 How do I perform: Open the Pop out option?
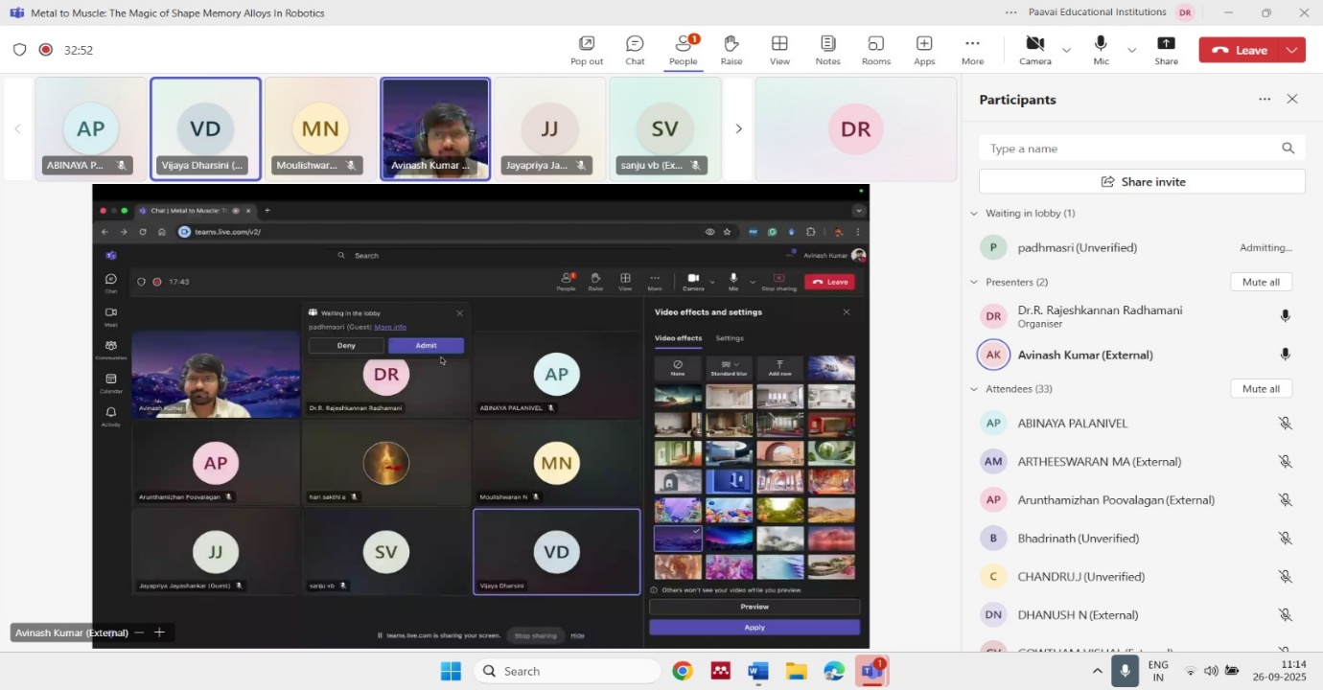(587, 50)
